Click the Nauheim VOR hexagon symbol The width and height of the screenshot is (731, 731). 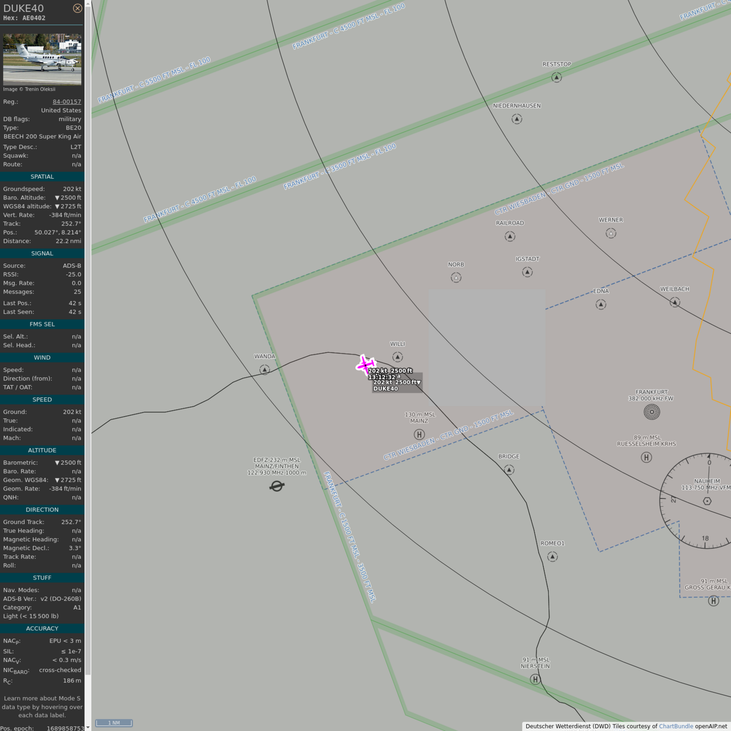(707, 501)
